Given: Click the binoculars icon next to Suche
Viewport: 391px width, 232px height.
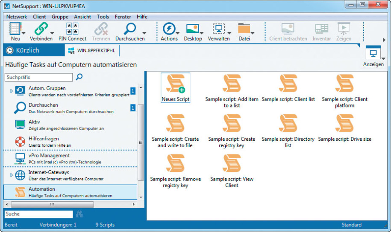Looking at the screenshot, I should point(79,214).
